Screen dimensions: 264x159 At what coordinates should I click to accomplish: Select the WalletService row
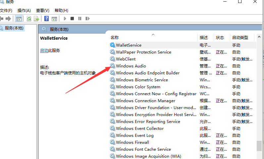[183, 45]
